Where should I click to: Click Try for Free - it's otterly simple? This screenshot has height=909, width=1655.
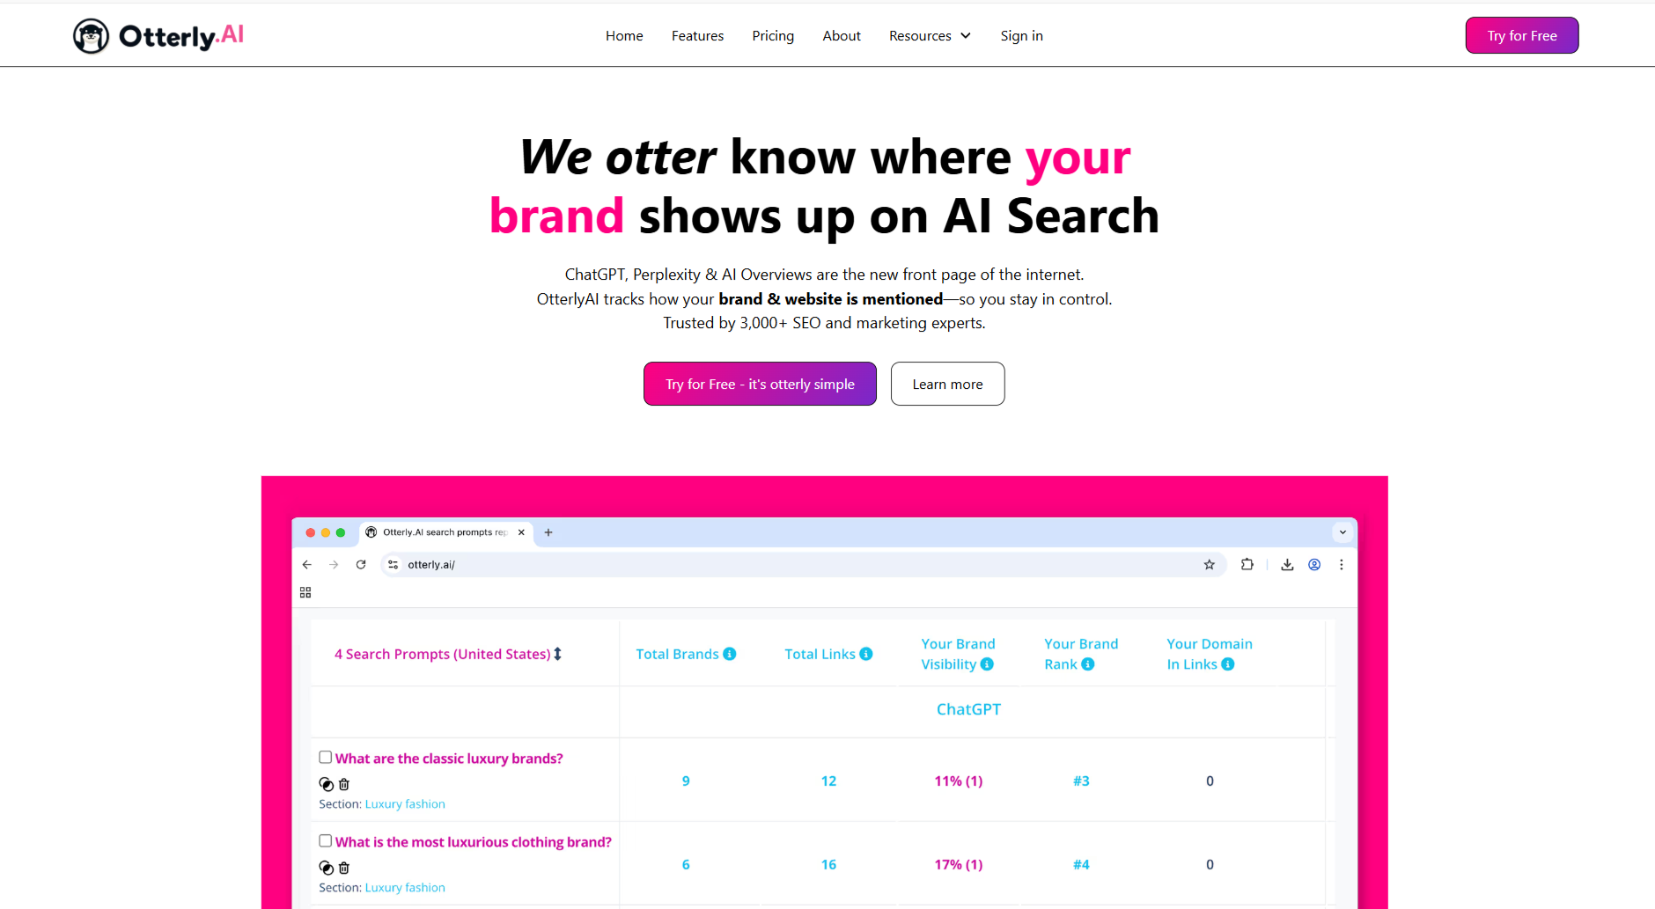pyautogui.click(x=760, y=384)
